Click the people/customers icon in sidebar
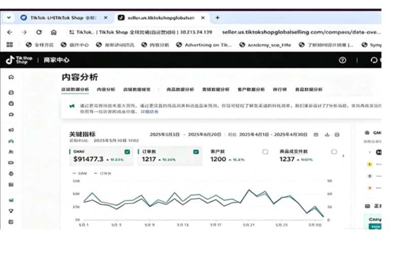 click(x=11, y=151)
